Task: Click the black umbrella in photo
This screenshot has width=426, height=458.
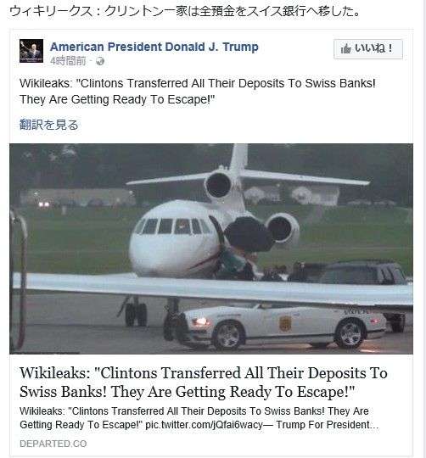Action: 249,234
